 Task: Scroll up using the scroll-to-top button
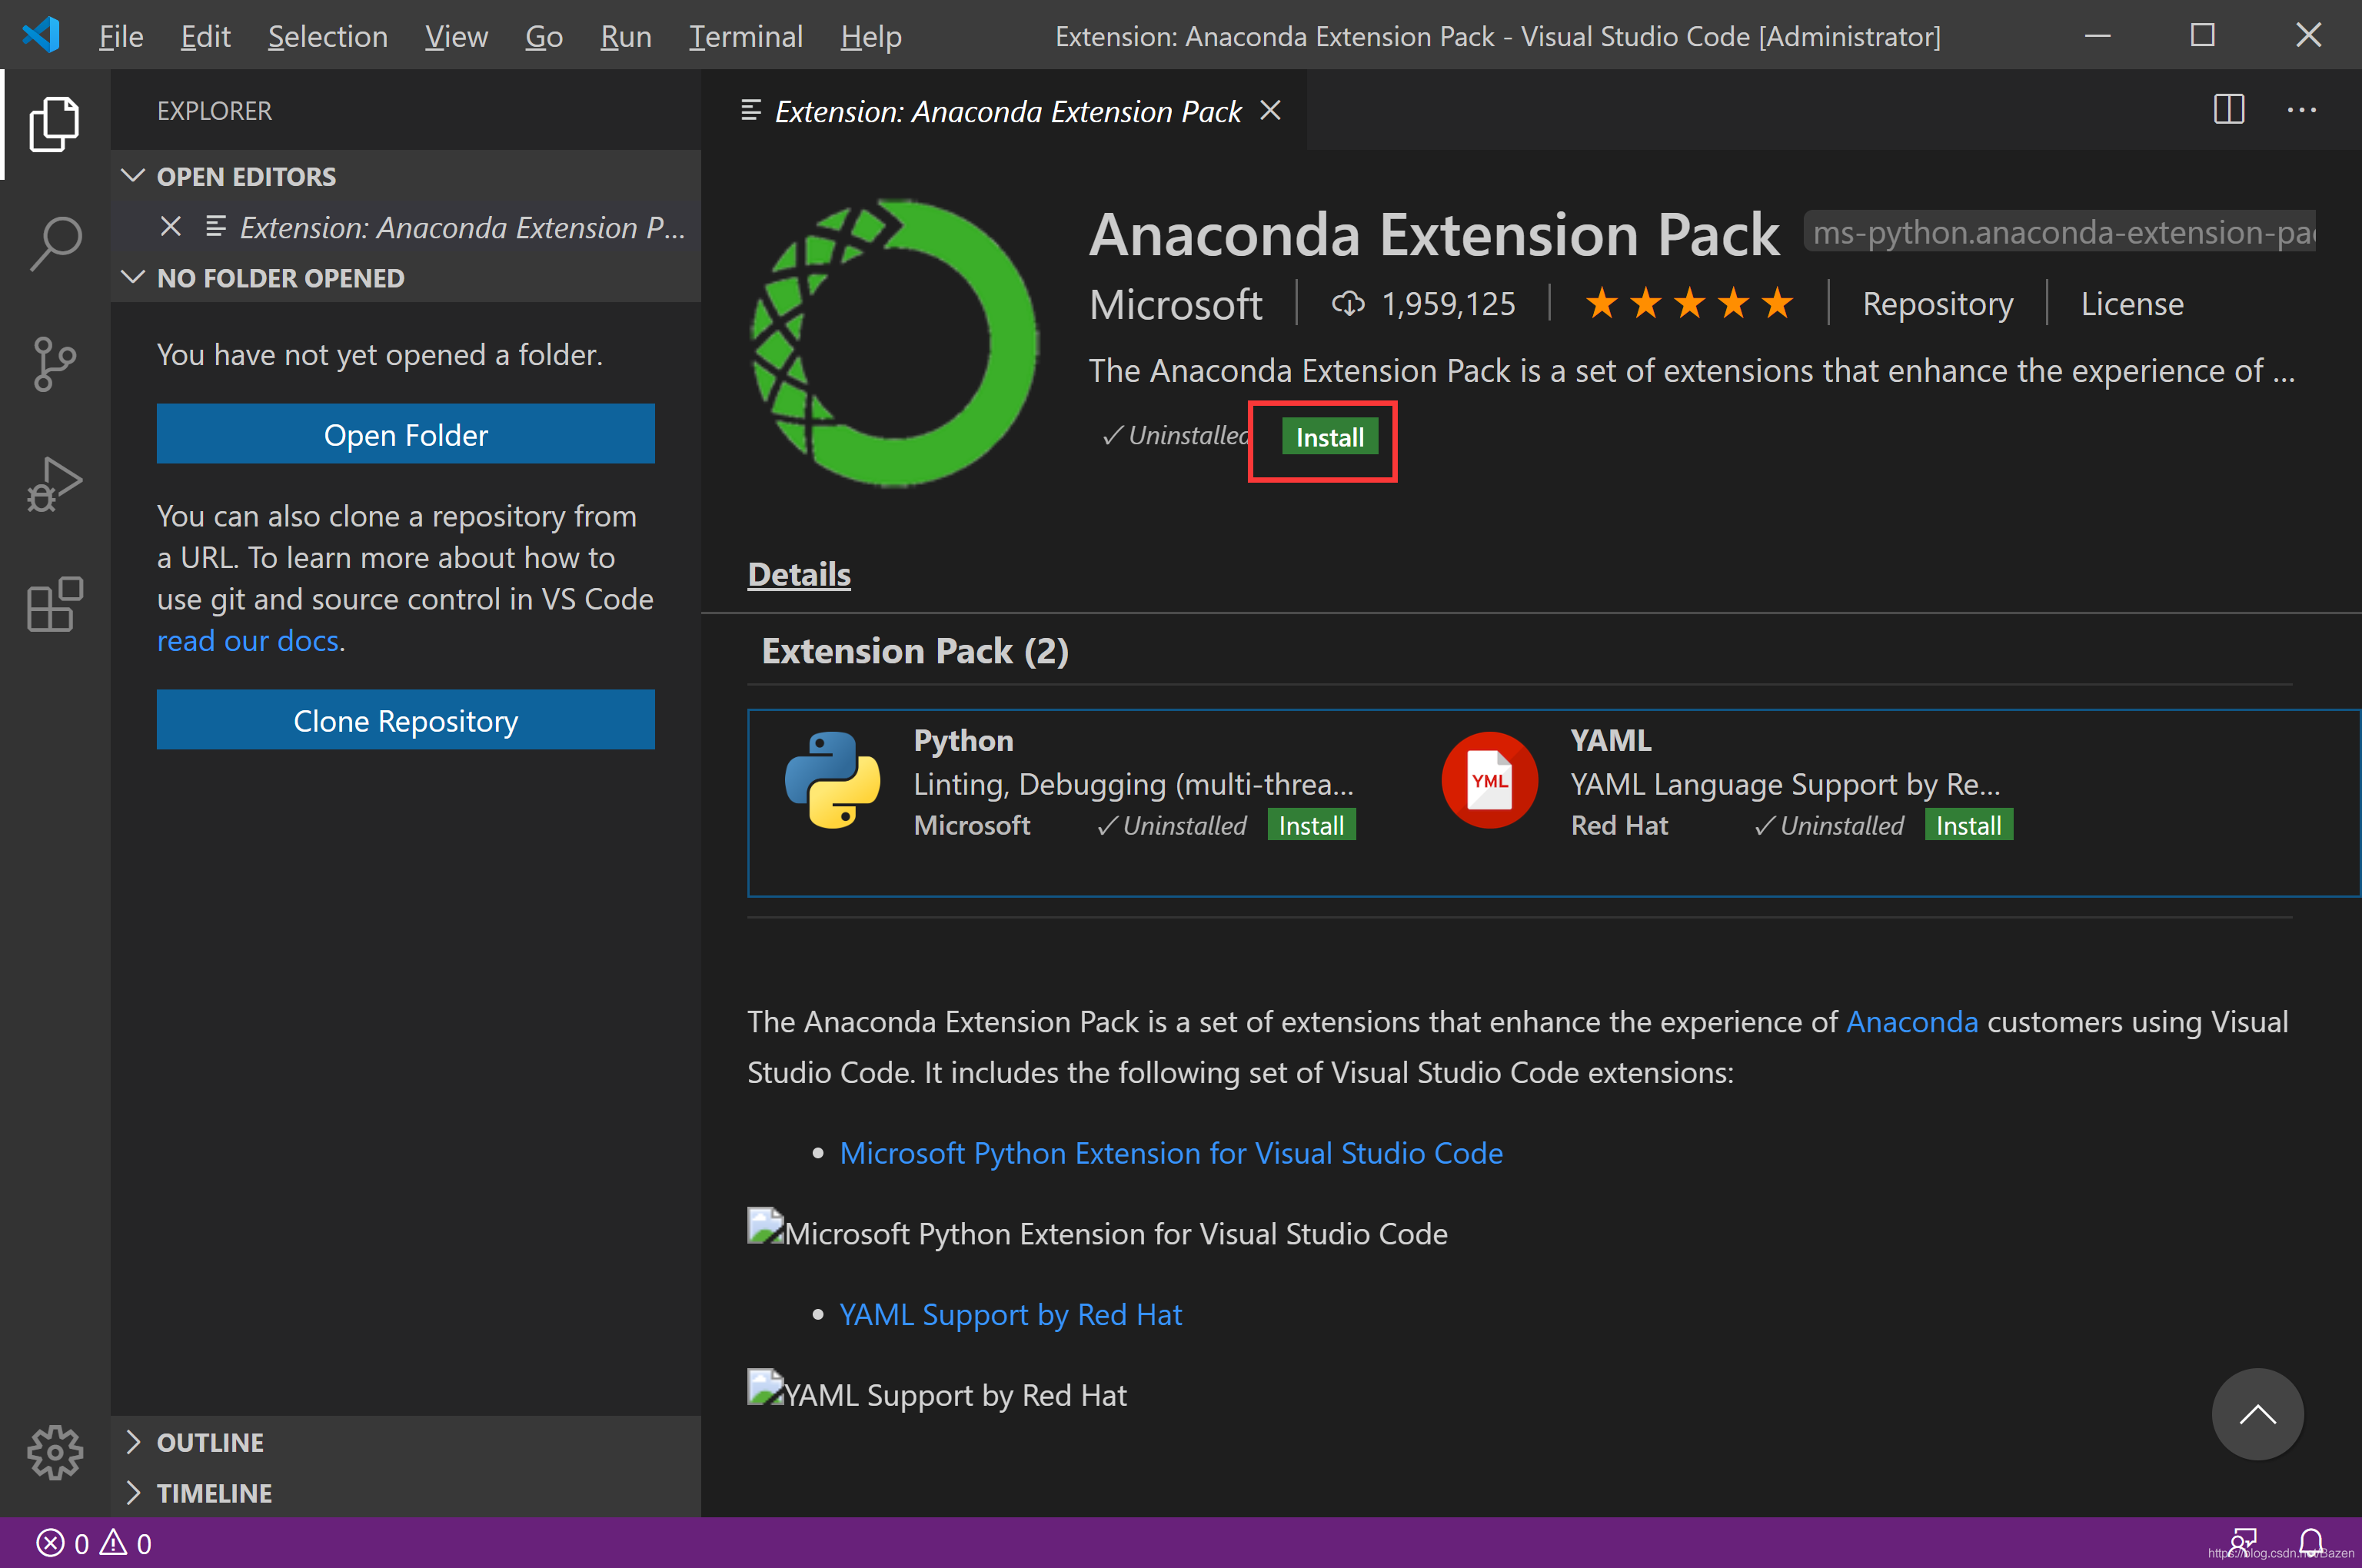pos(2259,1414)
